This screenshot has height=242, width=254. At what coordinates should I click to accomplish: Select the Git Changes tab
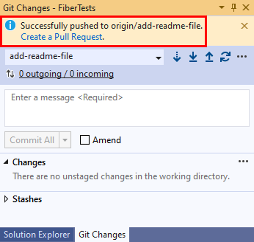coord(102,234)
